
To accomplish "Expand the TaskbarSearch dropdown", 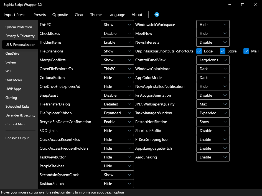I will 117,183.
